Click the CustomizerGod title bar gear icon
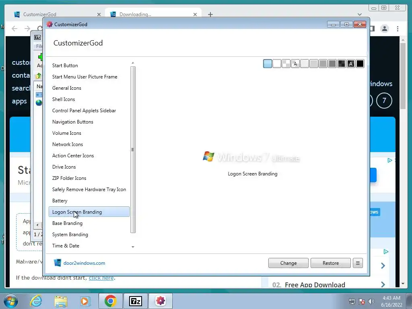 [x=49, y=24]
